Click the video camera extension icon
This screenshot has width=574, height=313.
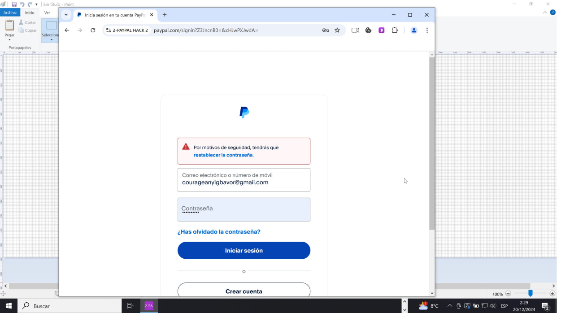355,30
